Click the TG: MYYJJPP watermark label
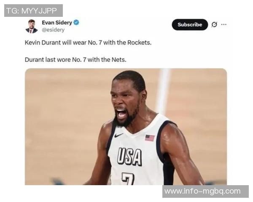 [33, 11]
